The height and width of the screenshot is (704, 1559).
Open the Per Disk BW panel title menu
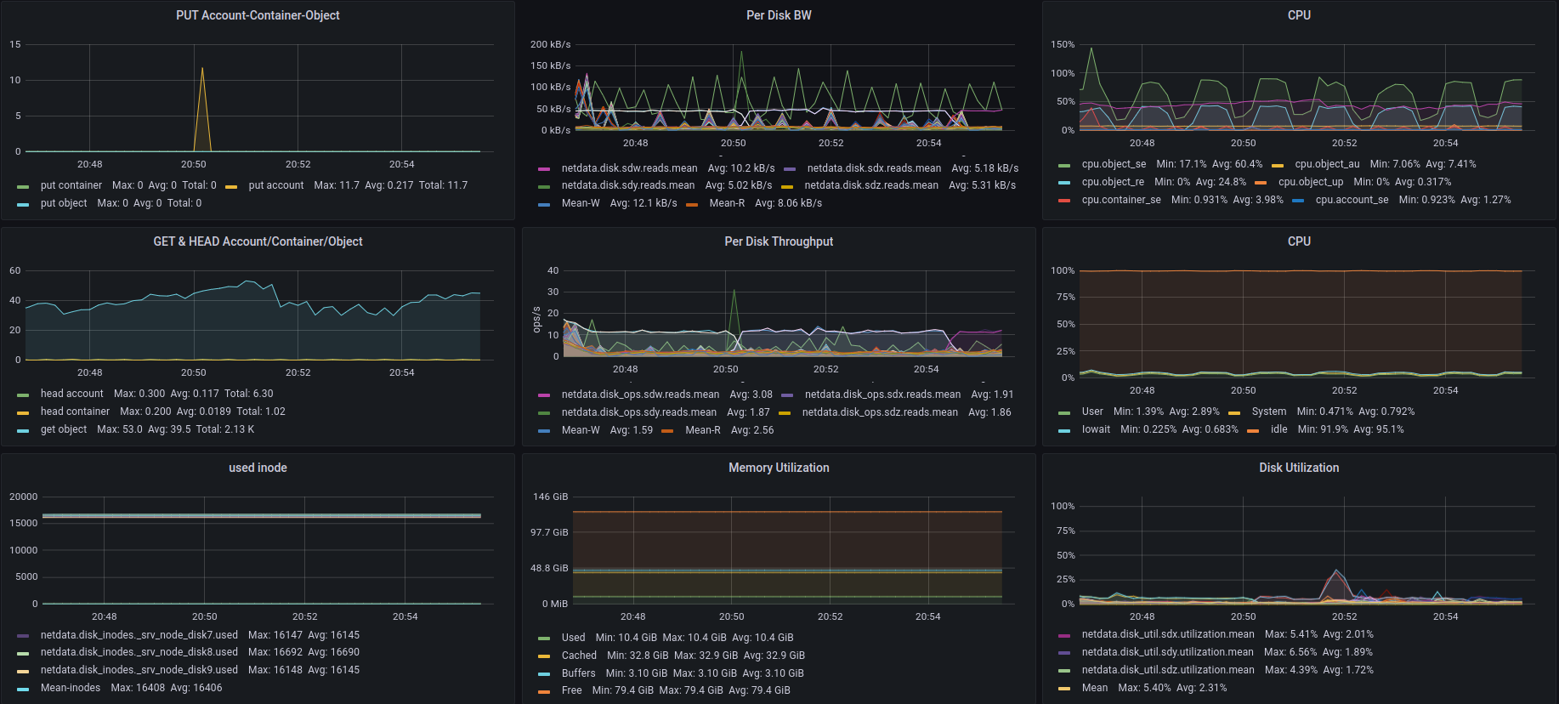[x=779, y=15]
